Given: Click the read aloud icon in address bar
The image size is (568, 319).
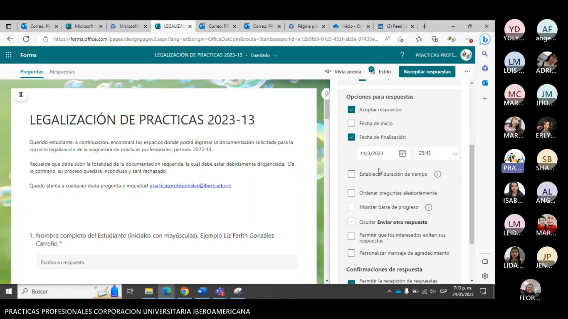Looking at the screenshot, I should tap(387, 39).
